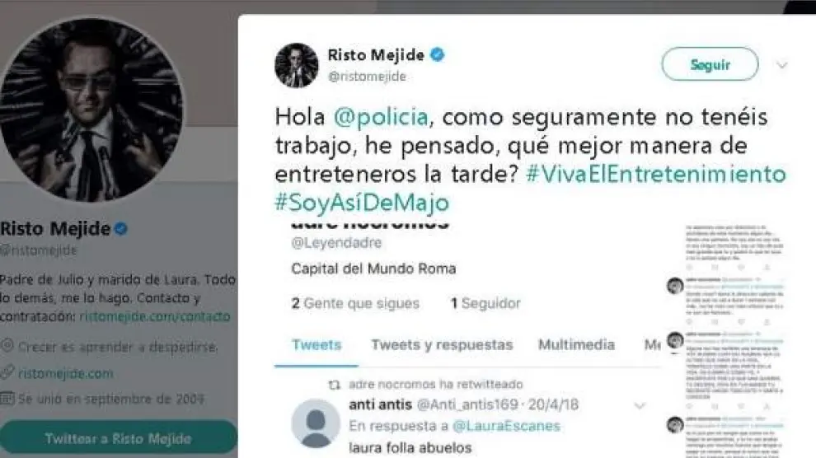Click the location pin icon in profile bio

[7, 345]
